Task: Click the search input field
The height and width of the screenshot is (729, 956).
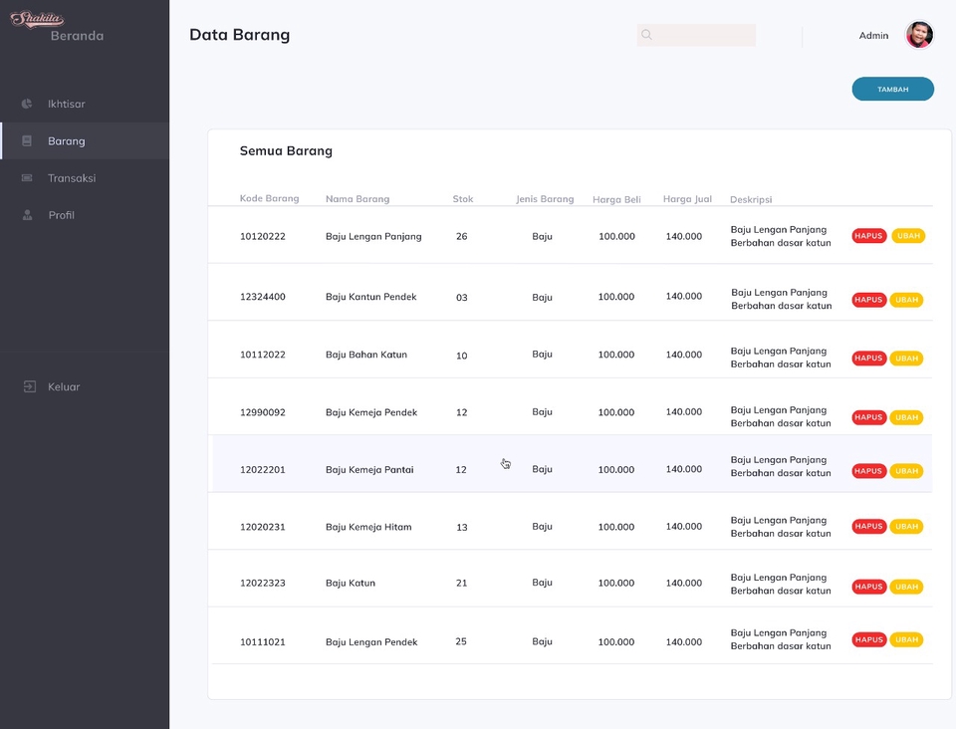Action: (x=697, y=35)
